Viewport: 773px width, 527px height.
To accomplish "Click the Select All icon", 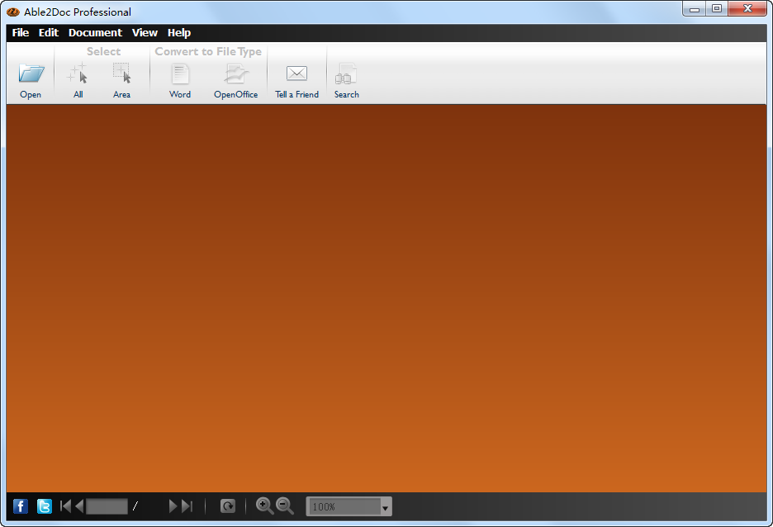I will 78,74.
